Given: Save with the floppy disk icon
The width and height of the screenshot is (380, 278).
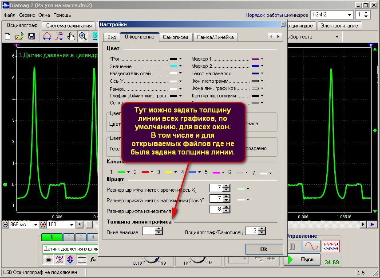Looking at the screenshot, I should click(32, 36).
